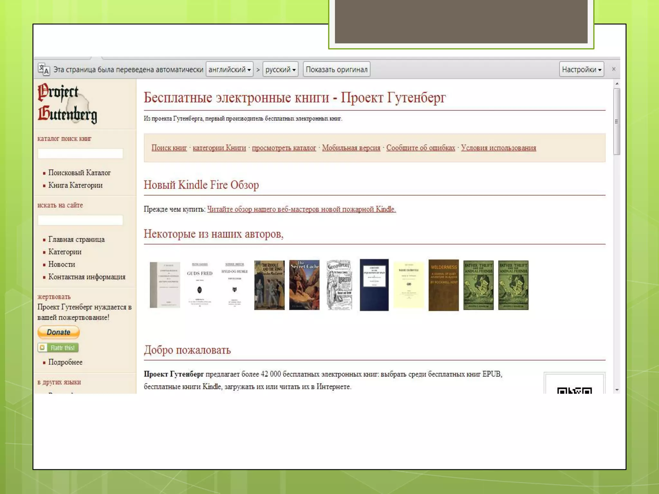Viewport: 659px width, 494px height.
Task: Click the Project Gutenberg logo
Action: pos(67,104)
